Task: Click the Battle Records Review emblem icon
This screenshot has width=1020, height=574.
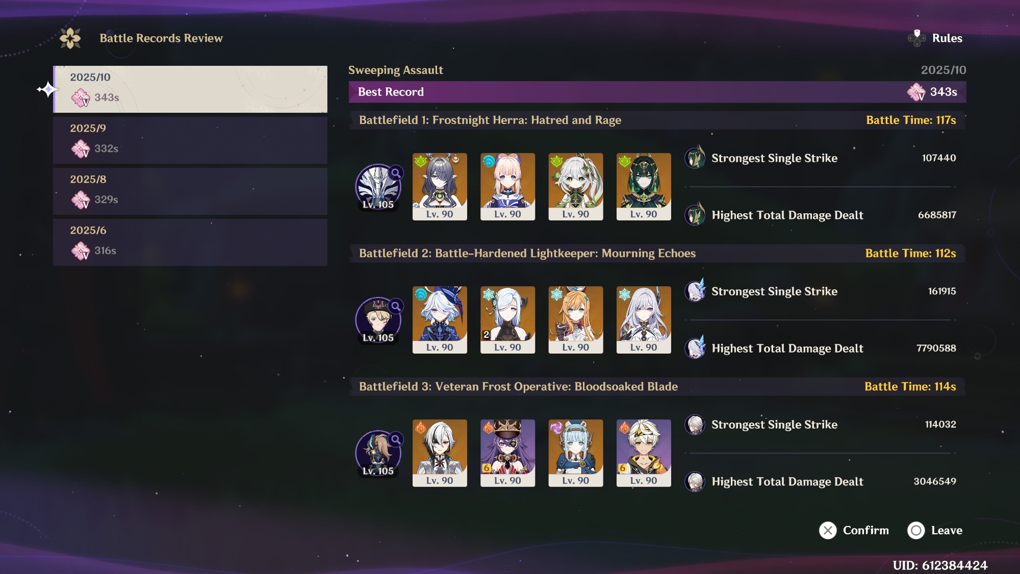Action: click(x=70, y=38)
